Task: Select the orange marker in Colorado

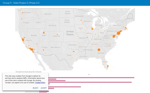Action: pyautogui.click(x=57, y=34)
